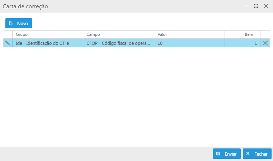Viewport: 273px width, 161px height.
Task: Close the dialog with the title bar X
Action: point(266,6)
